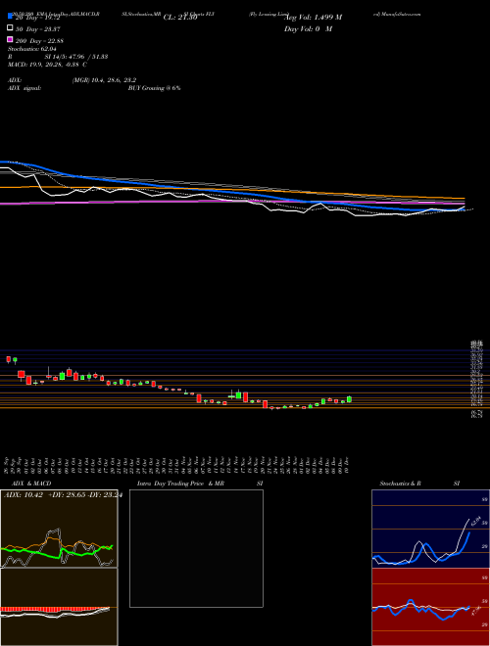Click the 'Stochastics: 62.04' readout
The image size is (490, 646).
point(32,49)
